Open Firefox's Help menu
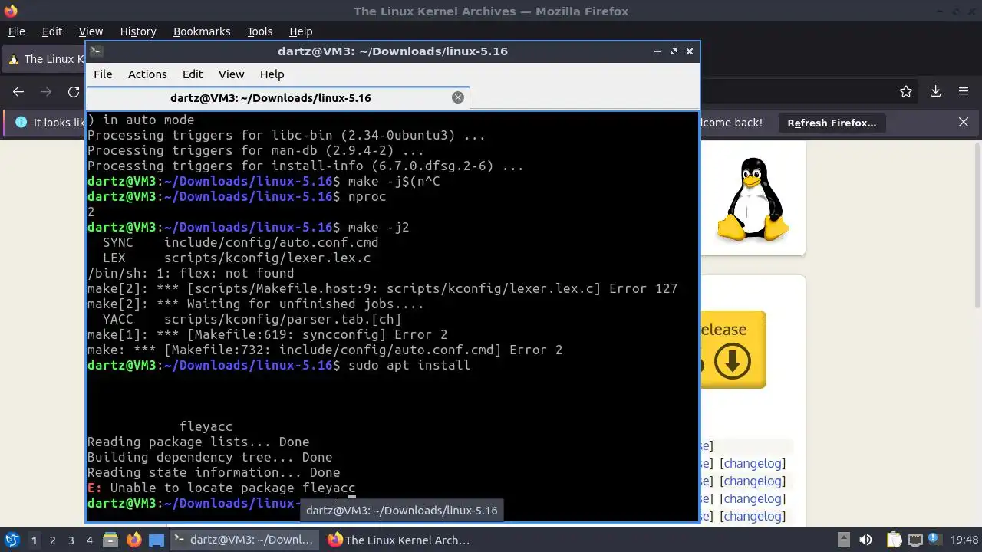The height and width of the screenshot is (552, 982). (301, 31)
